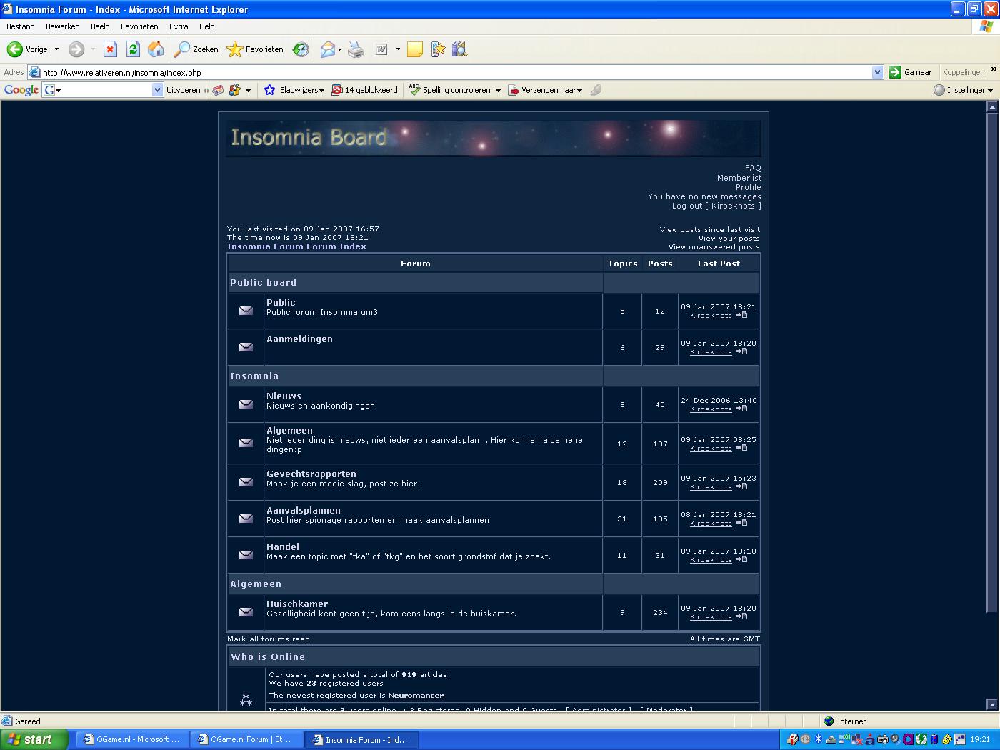Open the Extra menu
Viewport: 1000px width, 750px height.
(179, 26)
